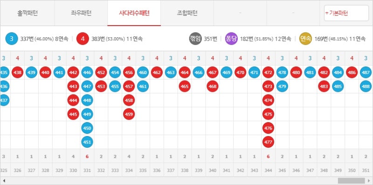
Task: Select the 사다리수패턴 tab
Action: point(134,13)
